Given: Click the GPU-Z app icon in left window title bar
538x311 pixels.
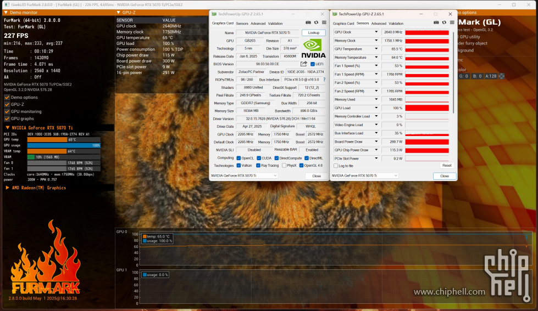Looking at the screenshot, I should click(x=214, y=14).
